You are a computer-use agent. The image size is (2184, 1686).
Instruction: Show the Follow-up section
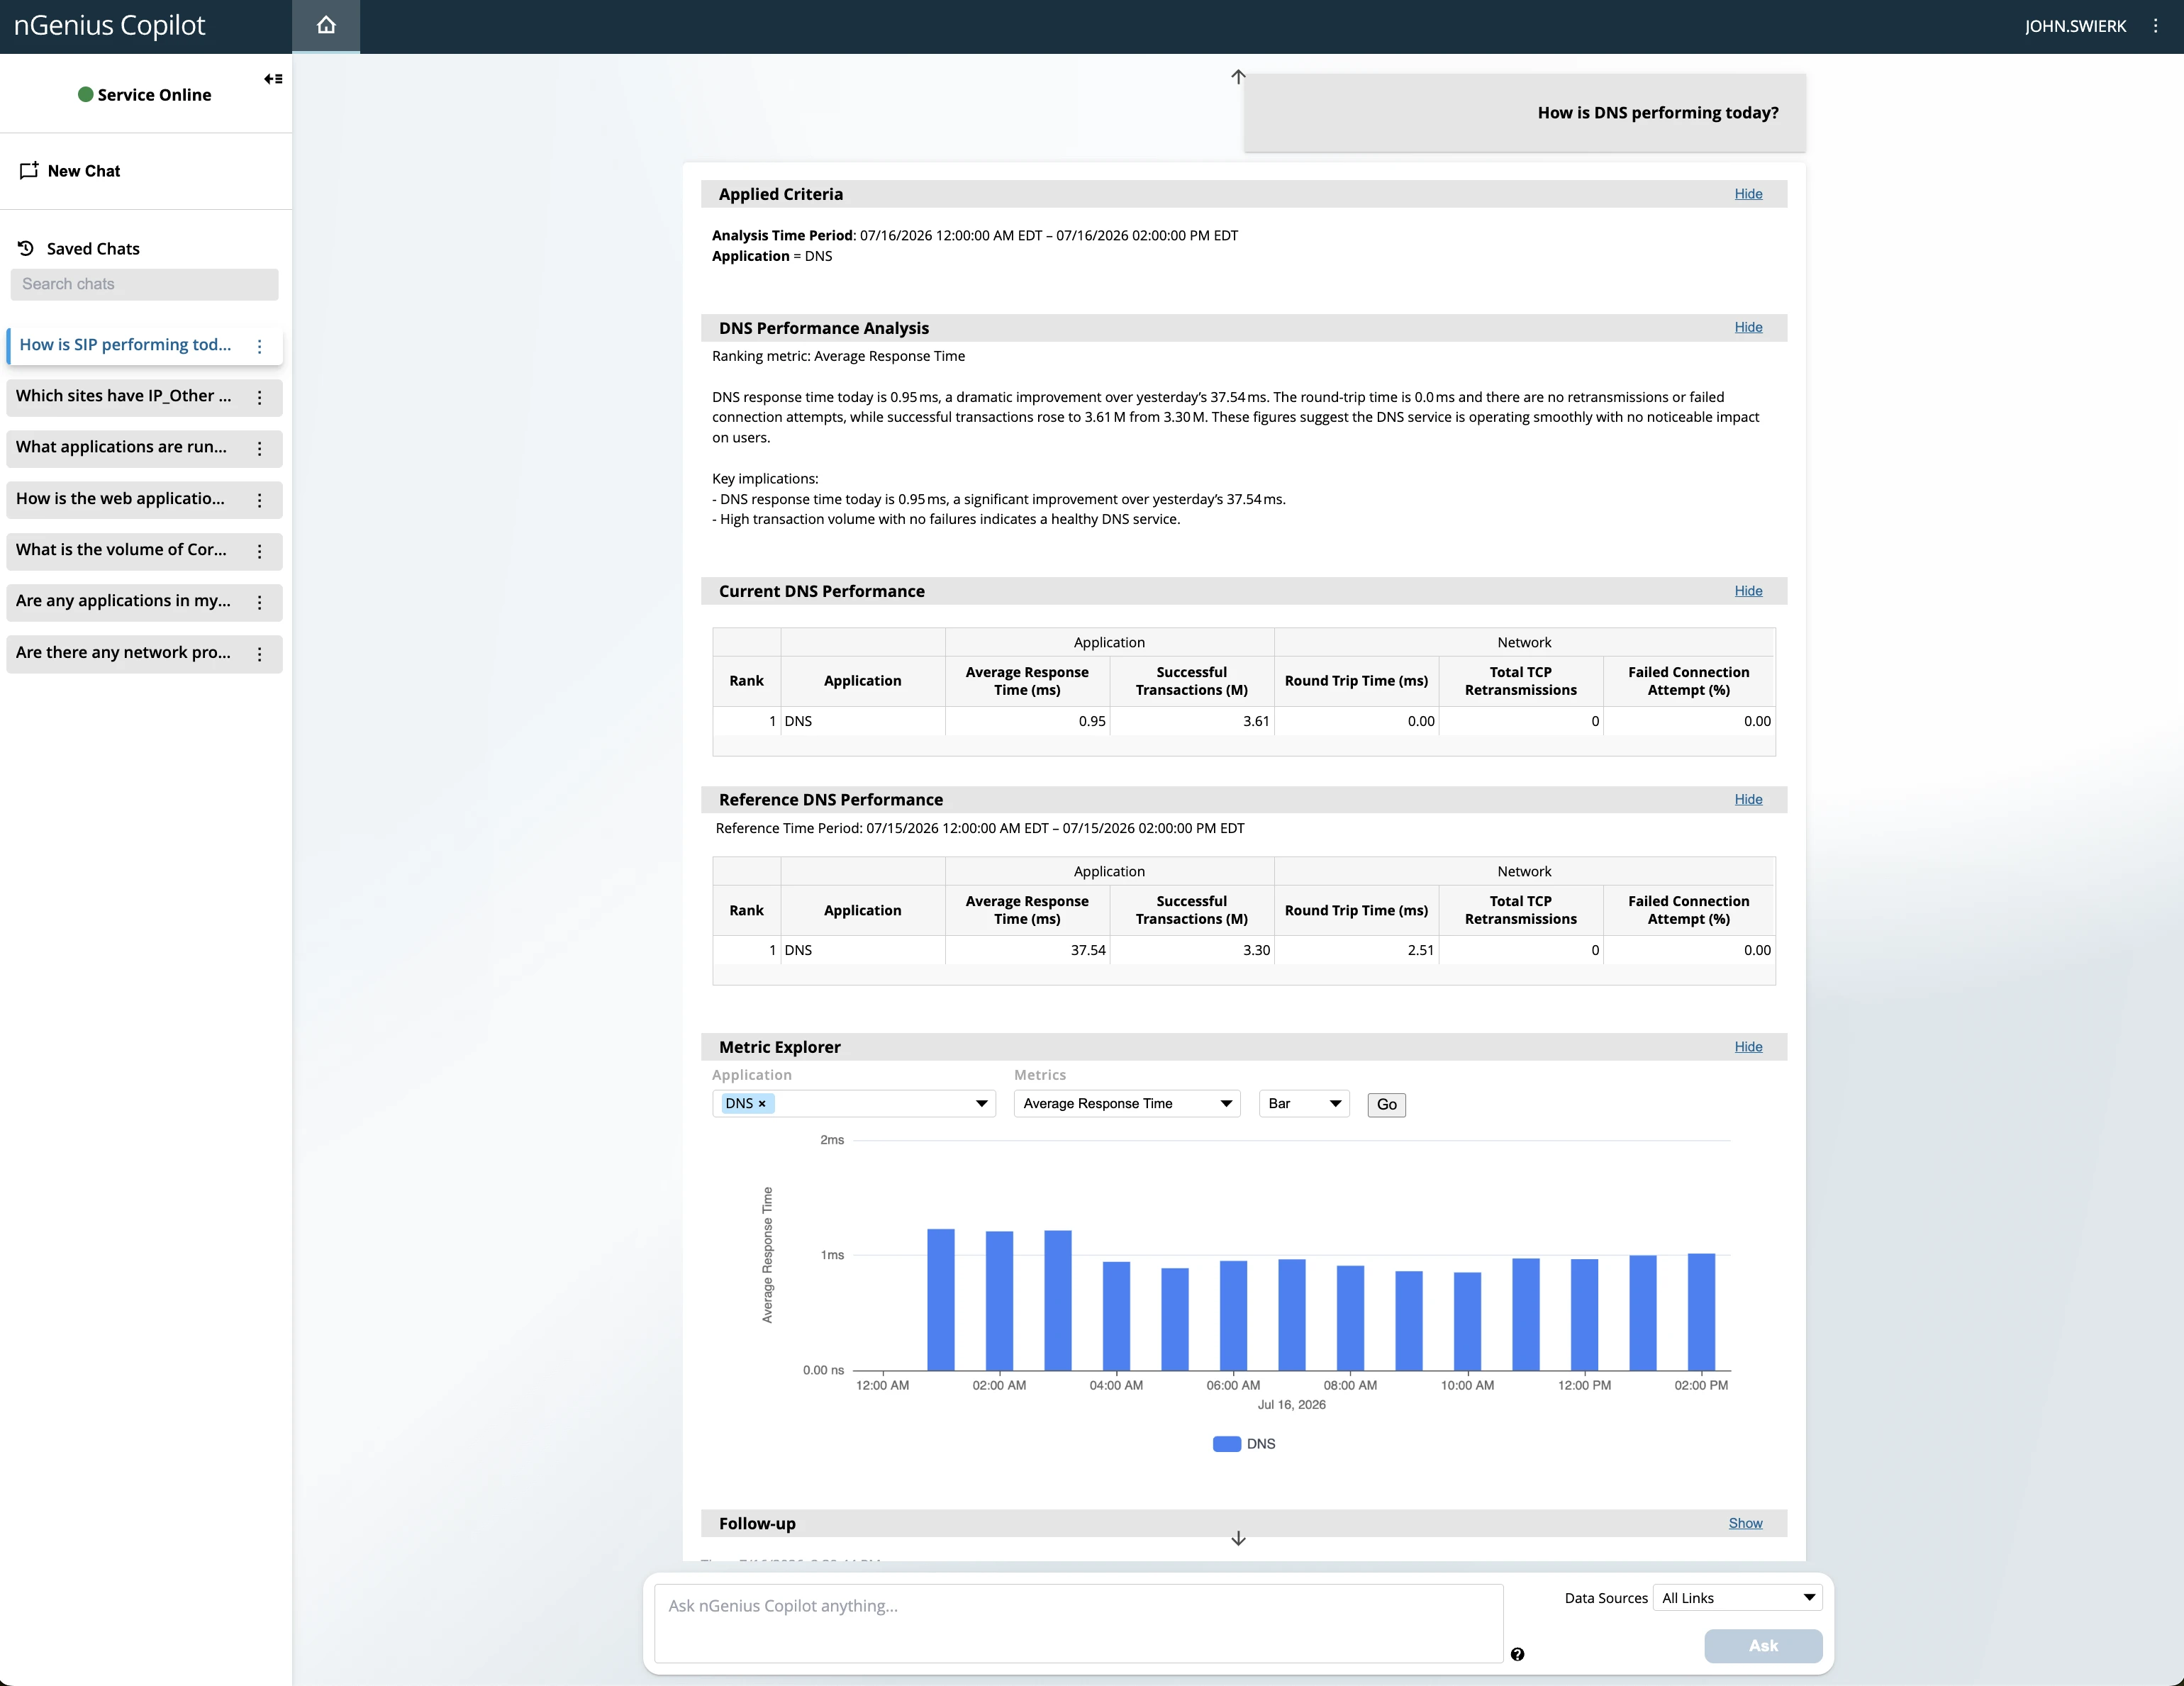click(1745, 1523)
